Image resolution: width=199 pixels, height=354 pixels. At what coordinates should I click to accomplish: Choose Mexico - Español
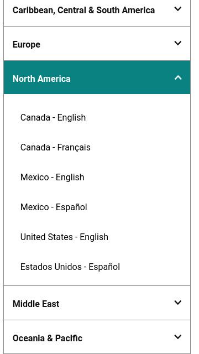(54, 207)
